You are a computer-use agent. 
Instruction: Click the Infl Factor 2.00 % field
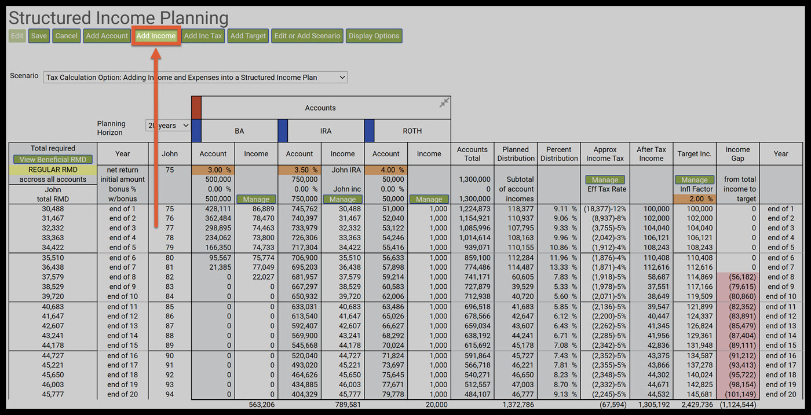(694, 199)
